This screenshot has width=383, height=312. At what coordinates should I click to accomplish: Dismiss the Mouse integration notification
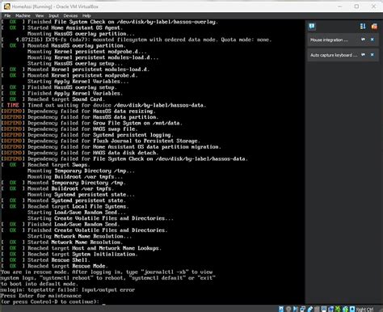[372, 40]
